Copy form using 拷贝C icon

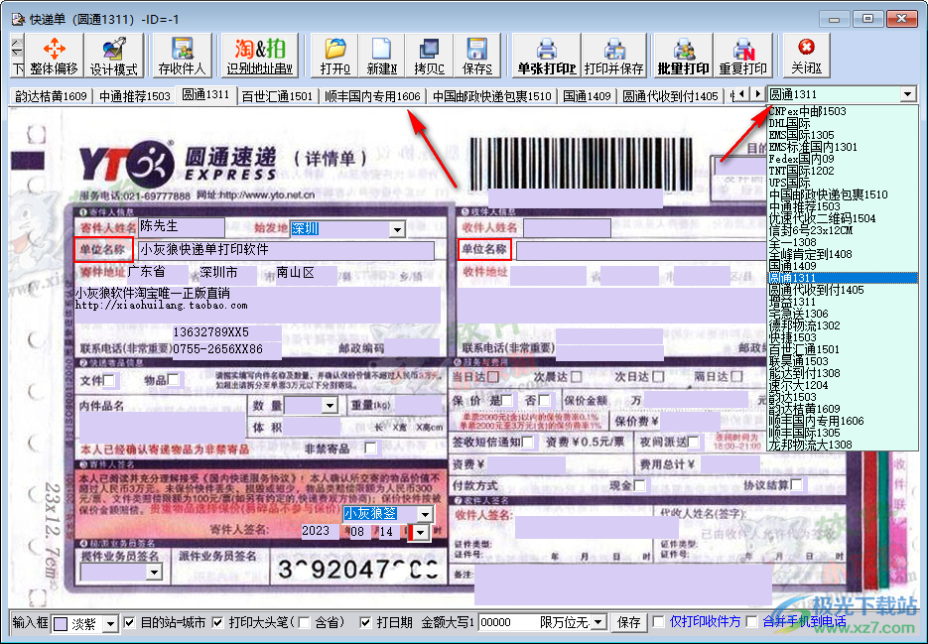pos(429,55)
